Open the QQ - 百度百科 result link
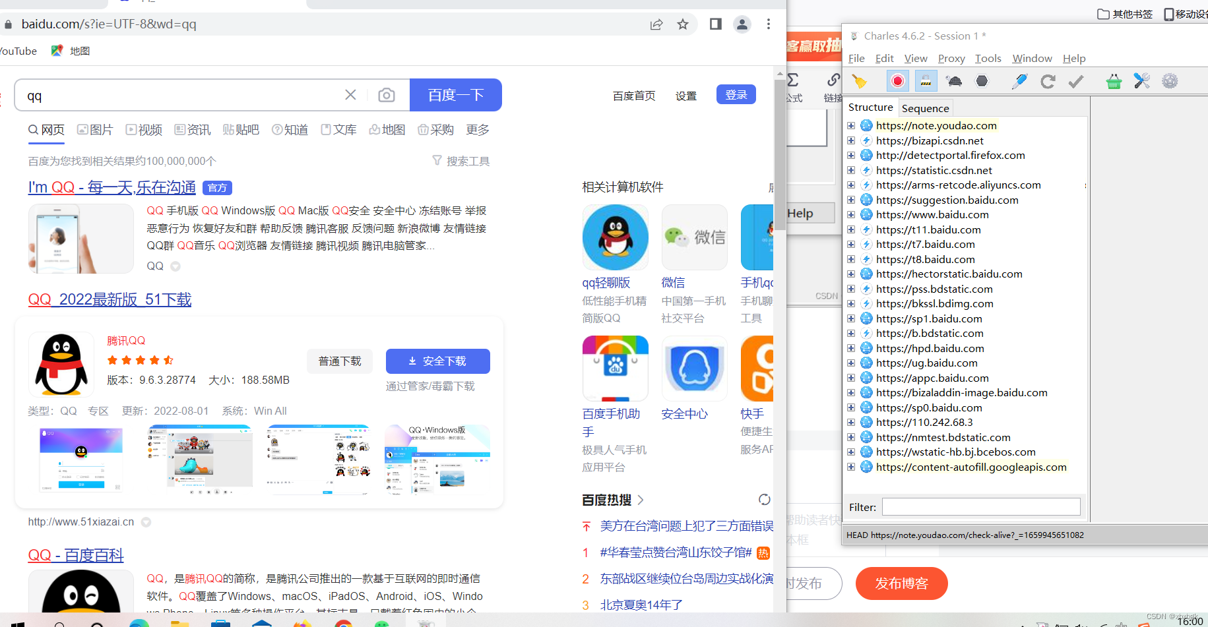The image size is (1208, 627). 76,555
